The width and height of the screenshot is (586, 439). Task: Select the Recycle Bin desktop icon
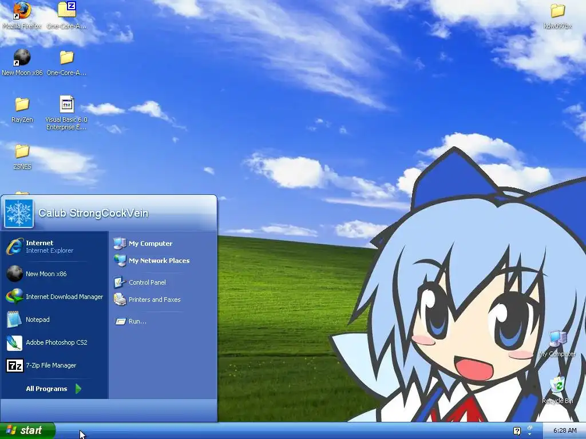(x=557, y=390)
